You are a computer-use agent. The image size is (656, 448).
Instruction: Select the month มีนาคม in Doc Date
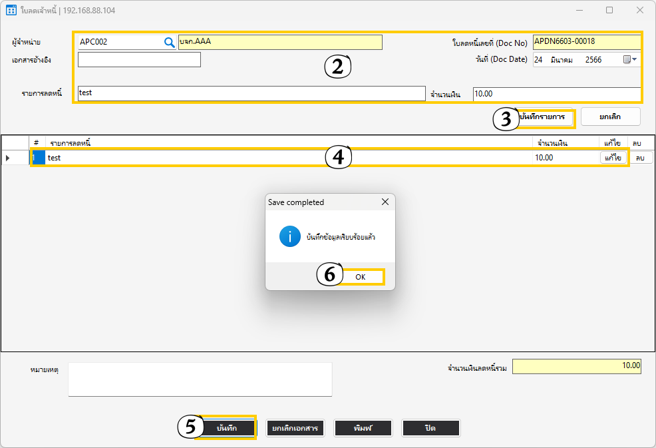tap(562, 59)
